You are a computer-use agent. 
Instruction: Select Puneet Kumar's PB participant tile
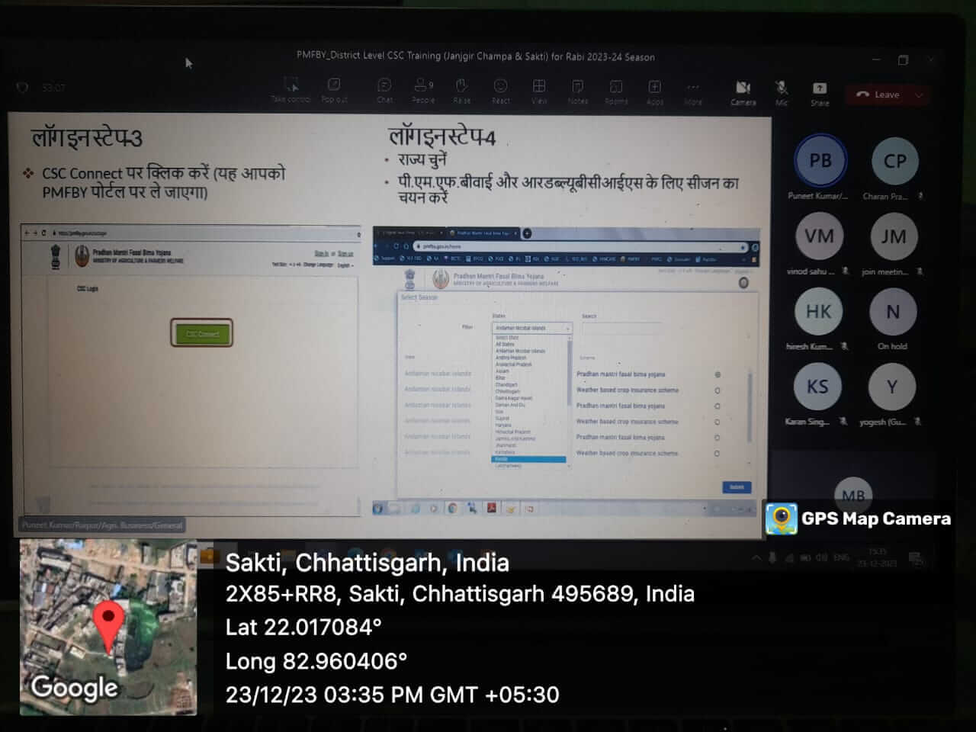point(820,161)
